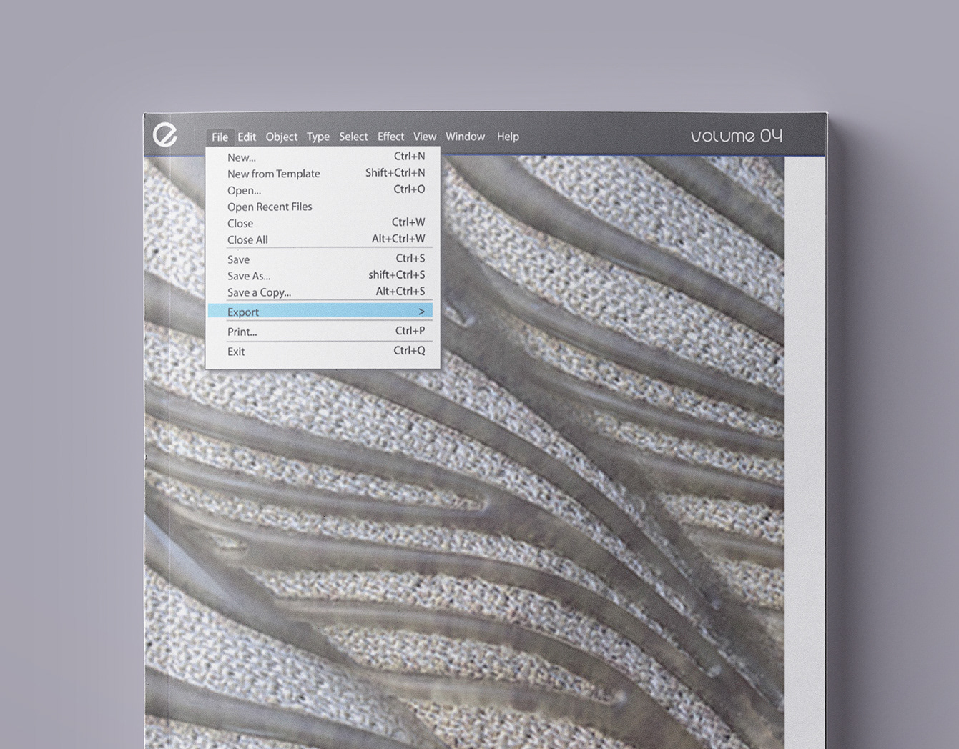959x749 pixels.
Task: Click the stylized 'e' logo icon
Action: (165, 134)
